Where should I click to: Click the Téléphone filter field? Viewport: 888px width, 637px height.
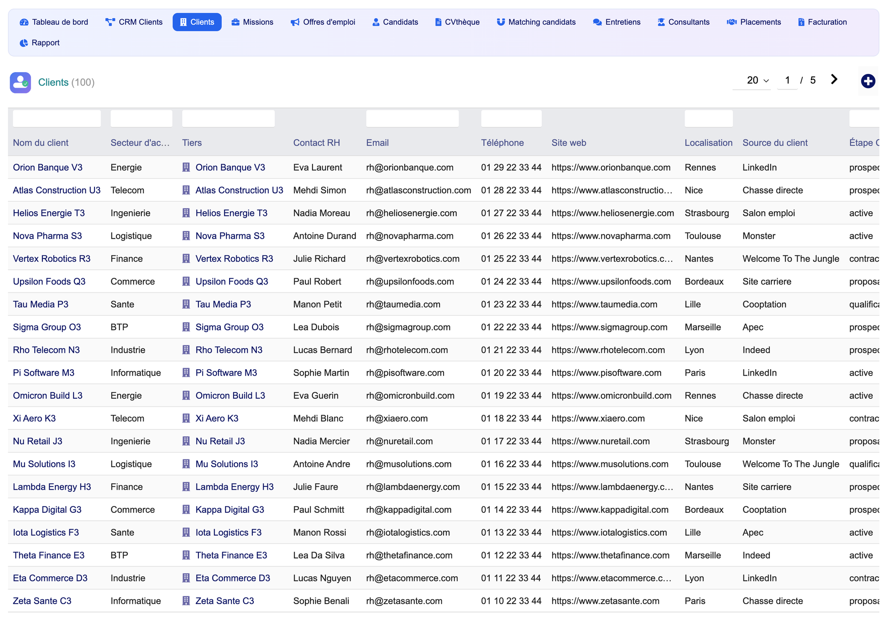pos(512,119)
